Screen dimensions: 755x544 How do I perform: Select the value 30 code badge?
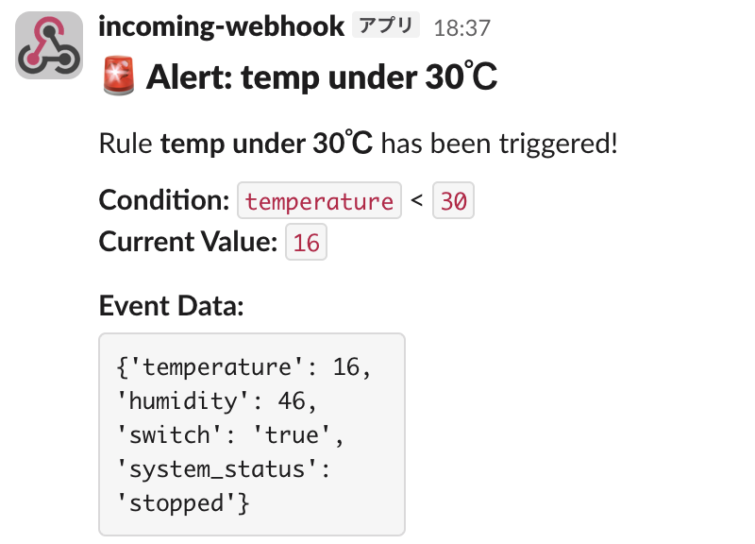click(x=453, y=200)
